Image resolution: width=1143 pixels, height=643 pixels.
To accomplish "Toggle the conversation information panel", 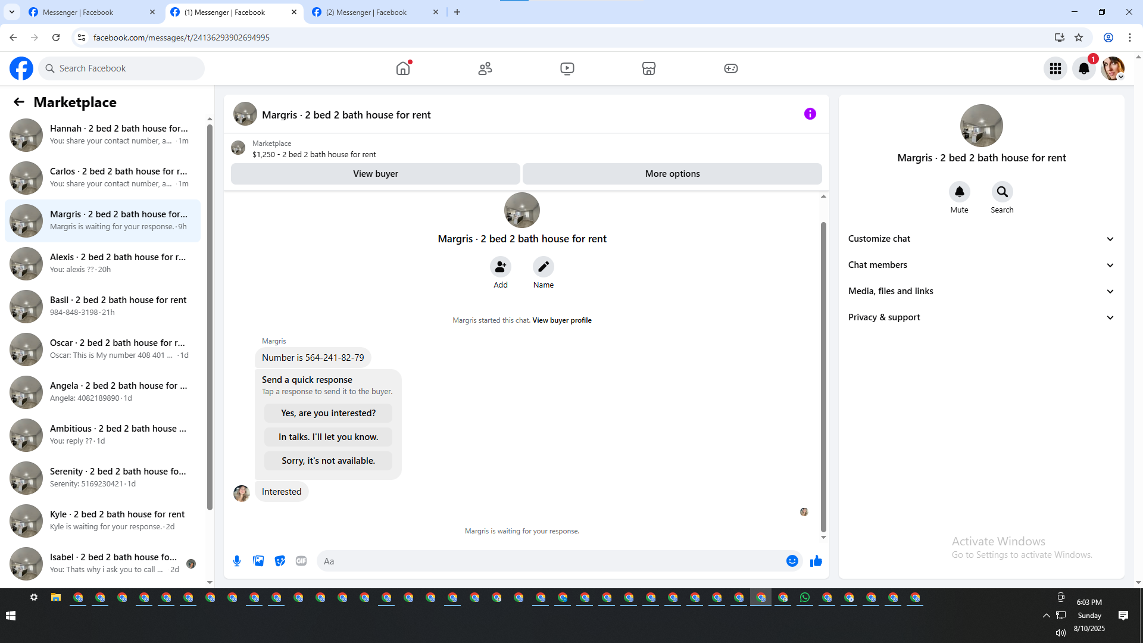I will tap(810, 114).
